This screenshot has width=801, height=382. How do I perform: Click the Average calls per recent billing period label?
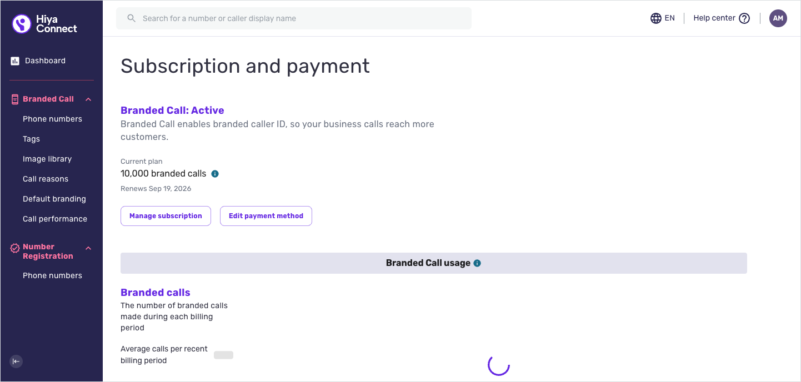[x=164, y=355]
